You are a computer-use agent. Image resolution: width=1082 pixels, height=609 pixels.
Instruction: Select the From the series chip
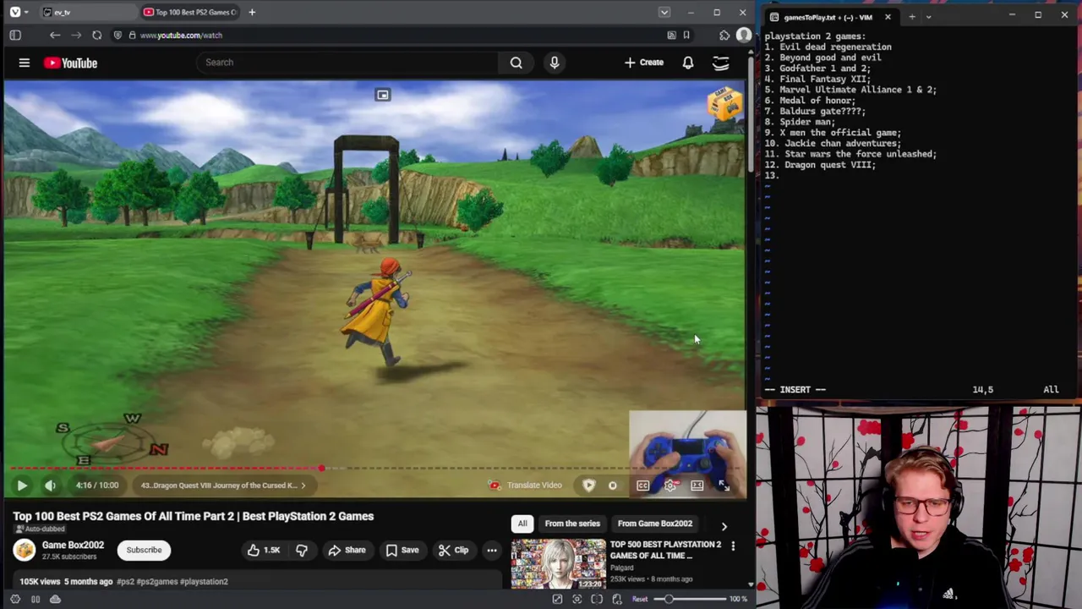click(572, 524)
